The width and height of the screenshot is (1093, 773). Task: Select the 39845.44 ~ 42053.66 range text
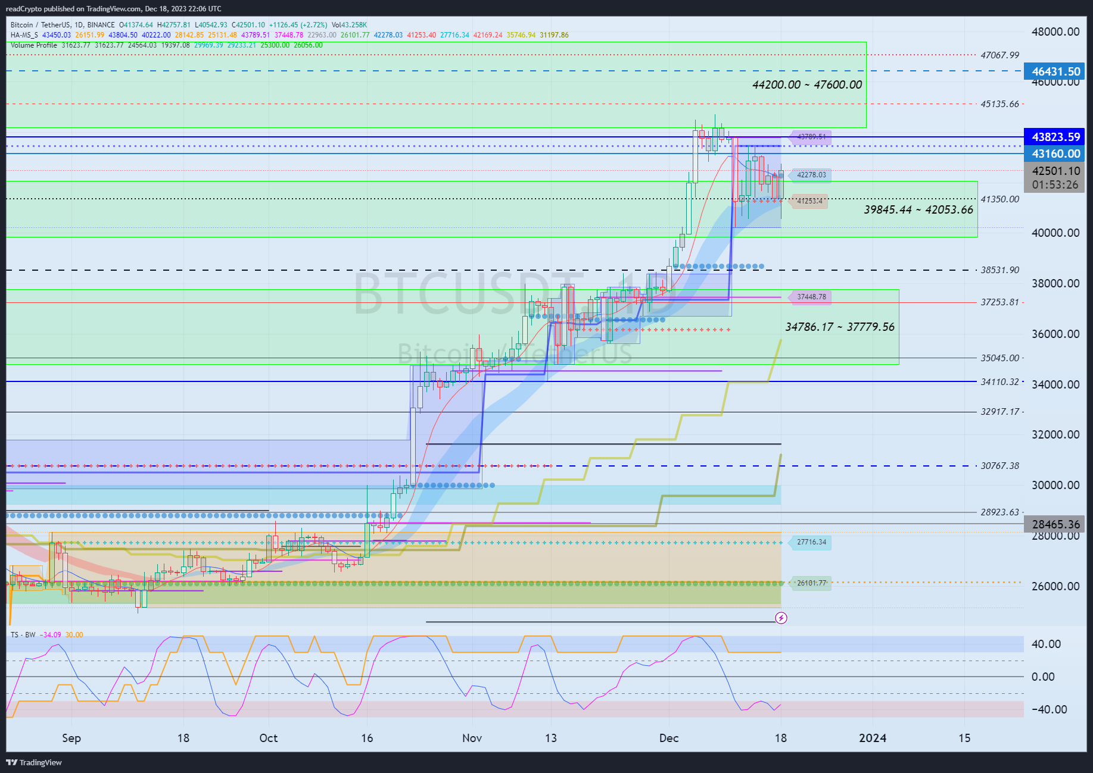point(918,209)
